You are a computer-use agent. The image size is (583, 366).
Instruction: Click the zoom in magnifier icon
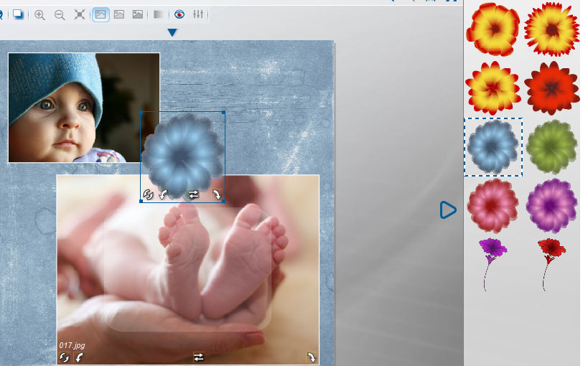(x=39, y=14)
